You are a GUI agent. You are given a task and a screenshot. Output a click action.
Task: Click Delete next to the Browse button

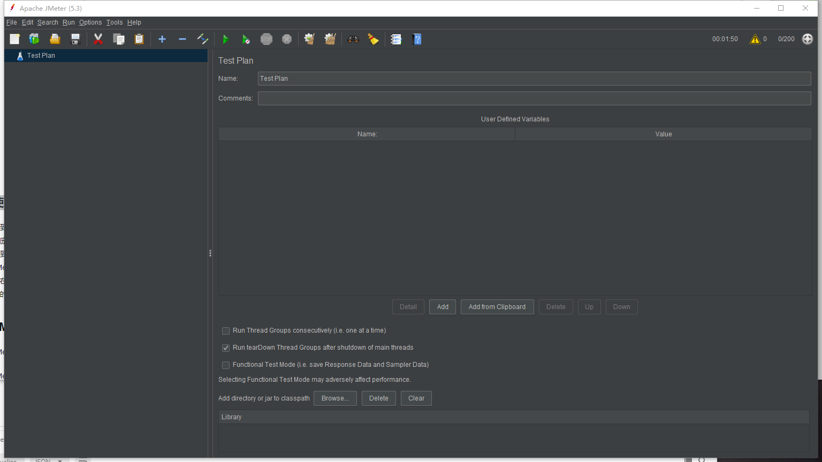pyautogui.click(x=379, y=398)
